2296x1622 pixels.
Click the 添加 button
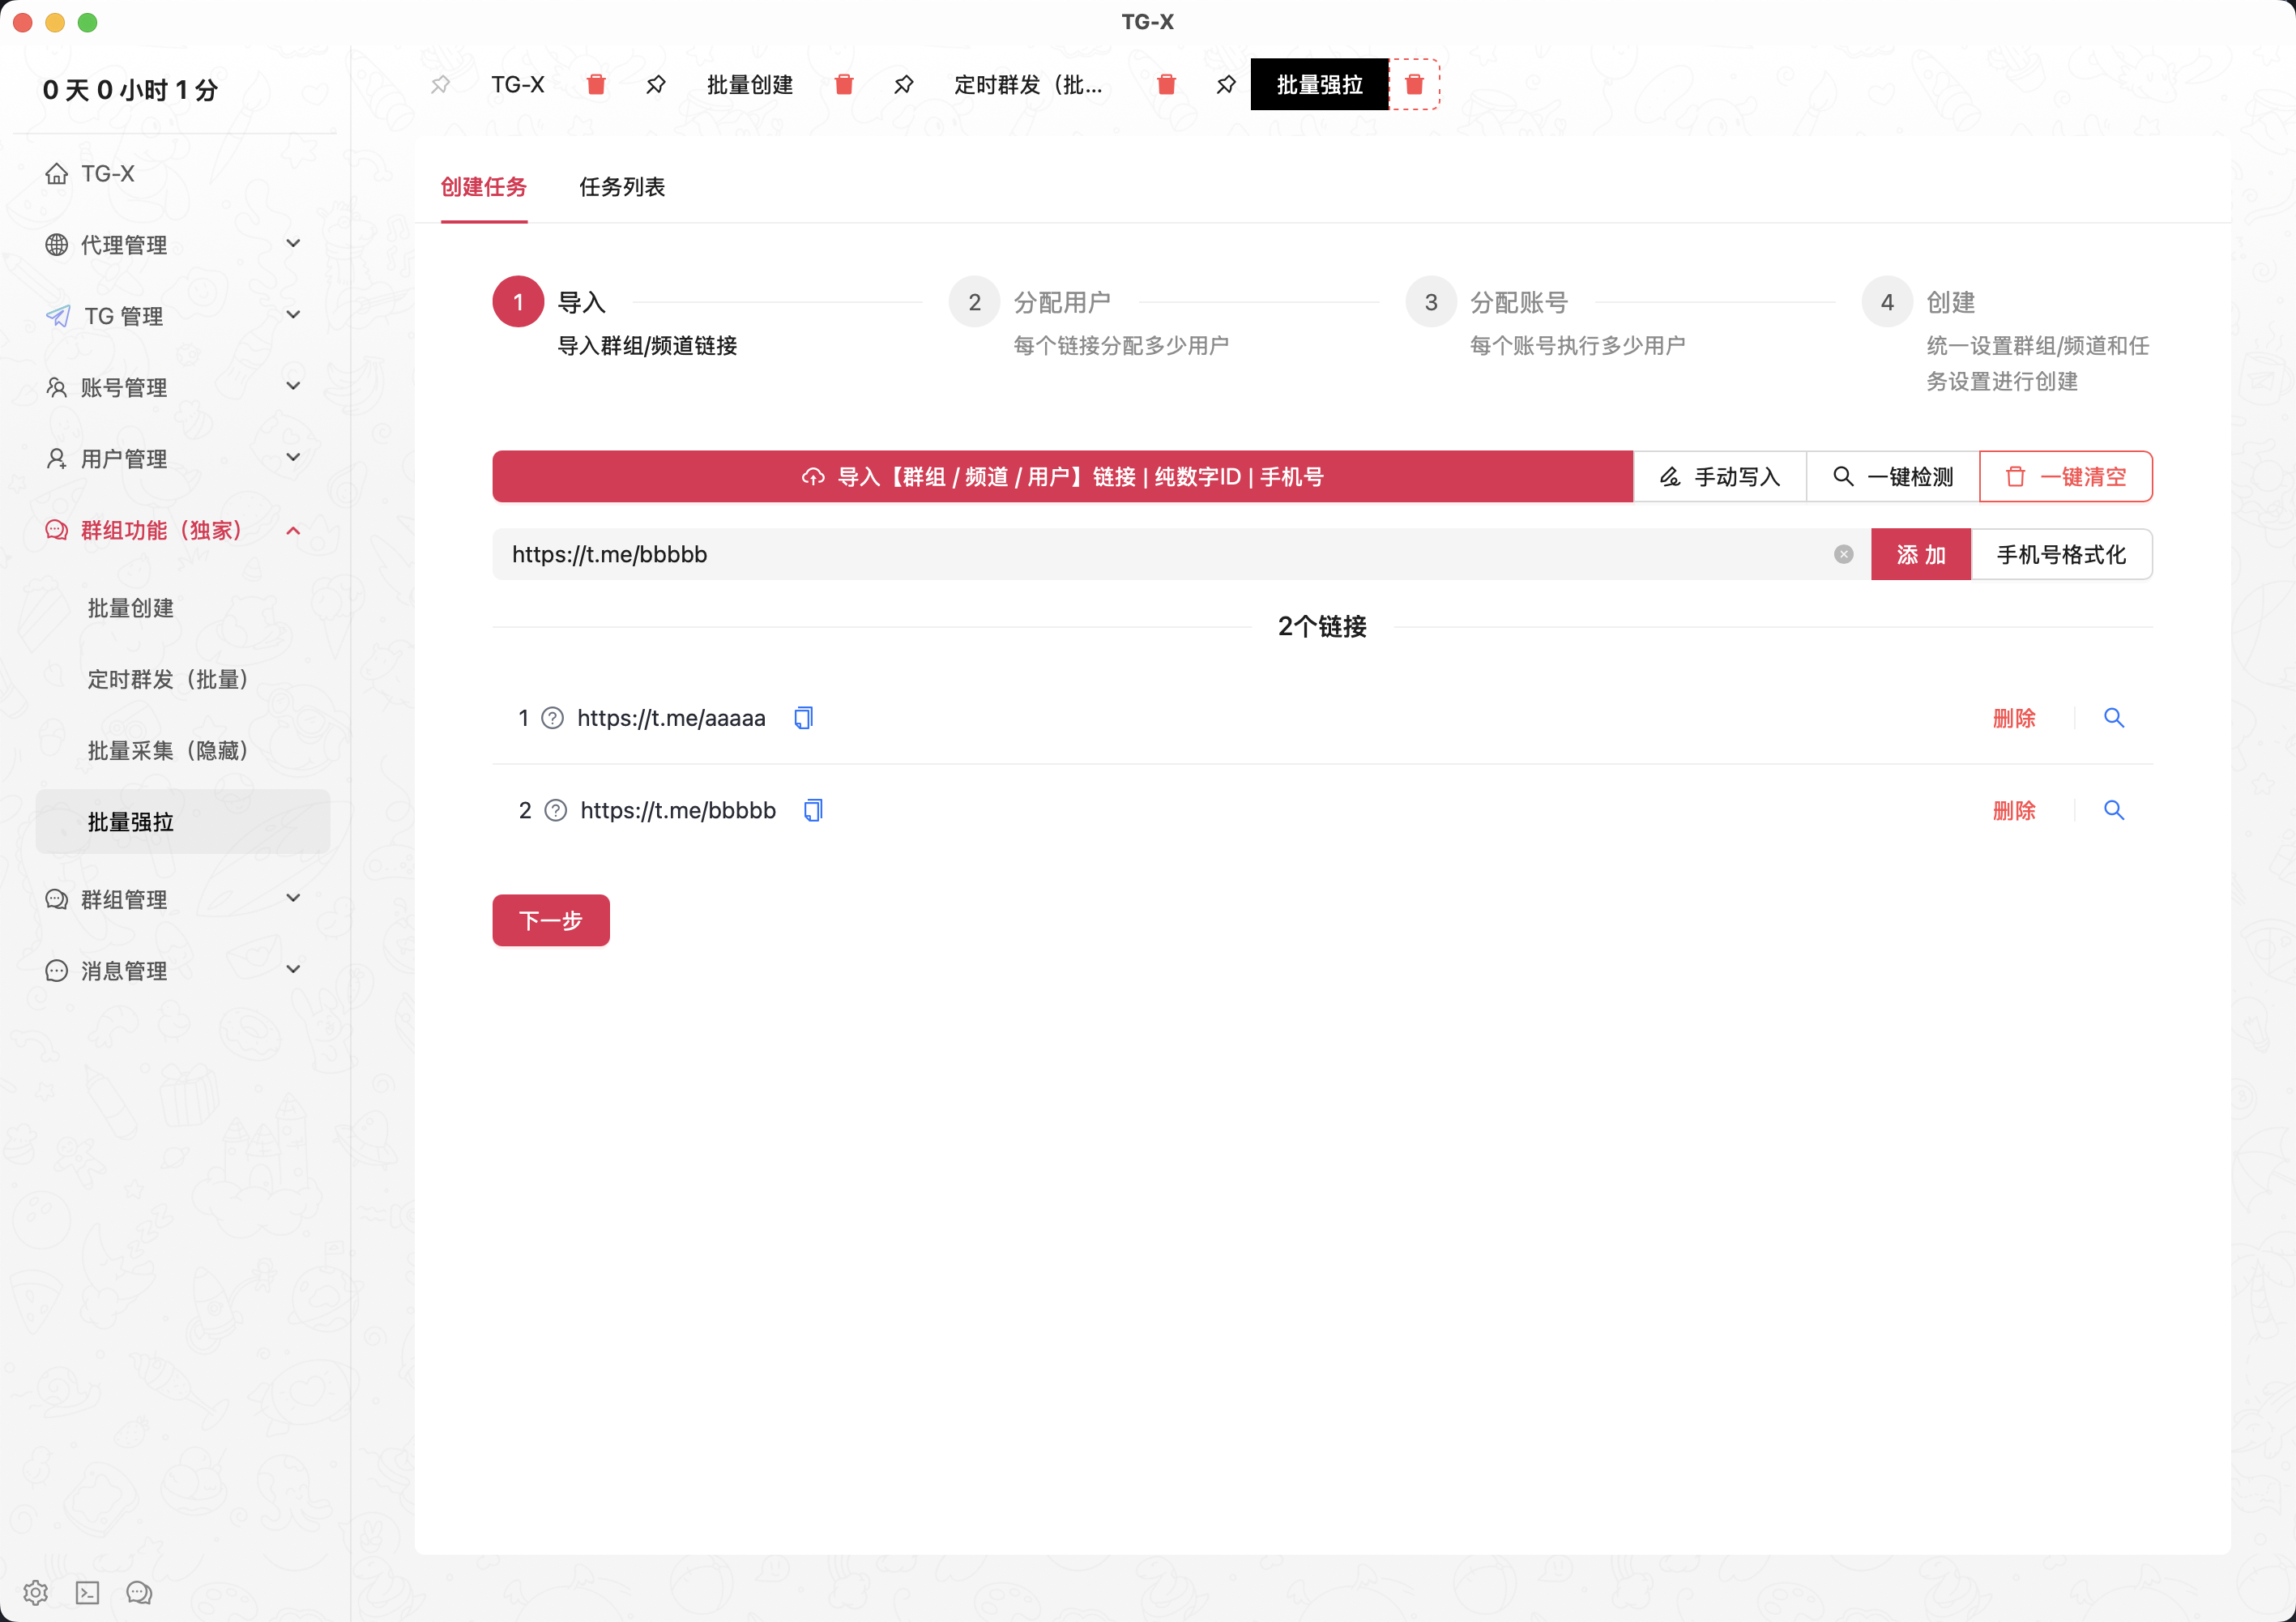(1921, 555)
